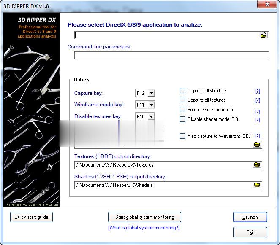Close the 3D Ripper DX window
Image resolution: width=280 pixels, height=245 pixels.
(x=267, y=4)
